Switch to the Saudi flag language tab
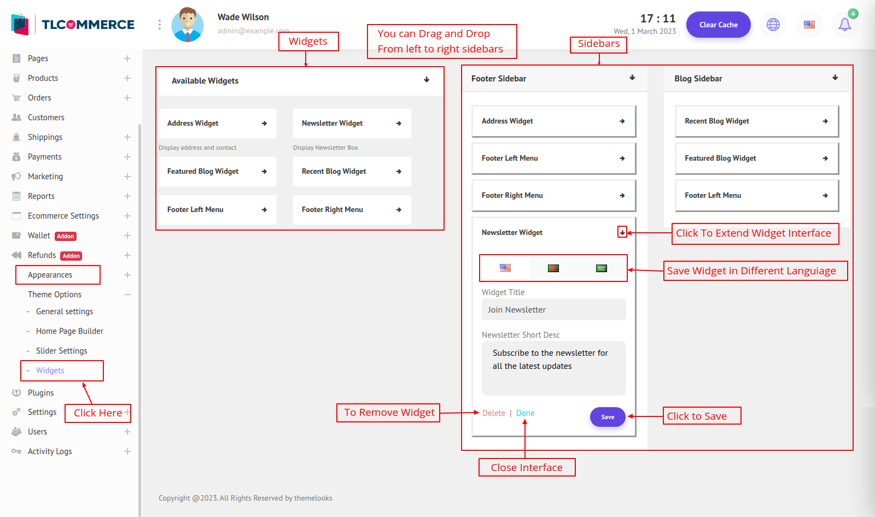 pos(602,268)
